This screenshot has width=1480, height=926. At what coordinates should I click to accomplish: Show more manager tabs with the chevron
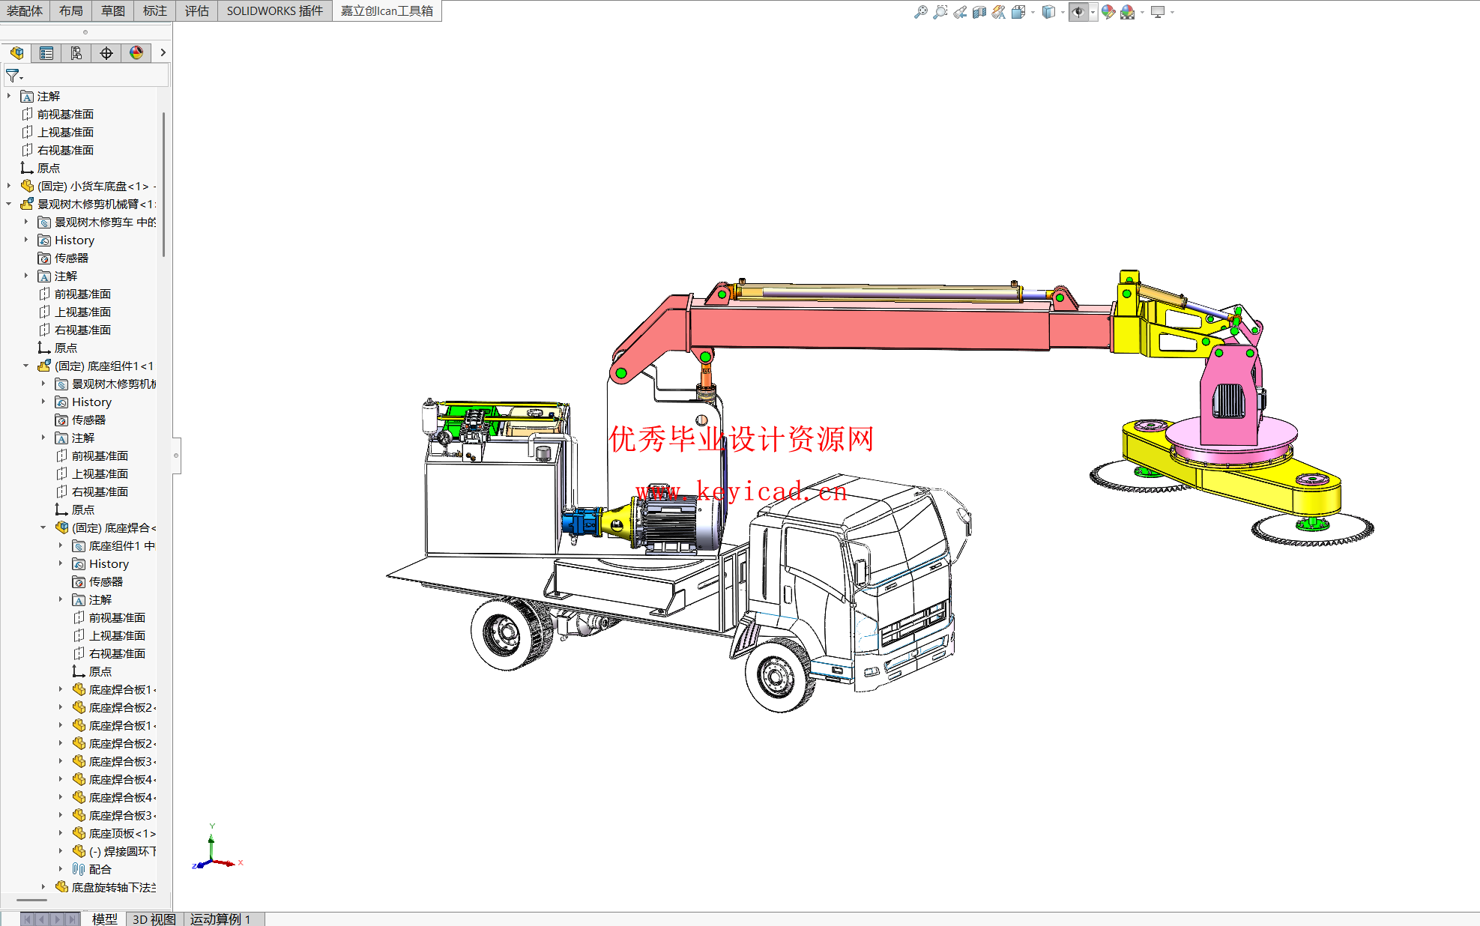(163, 52)
